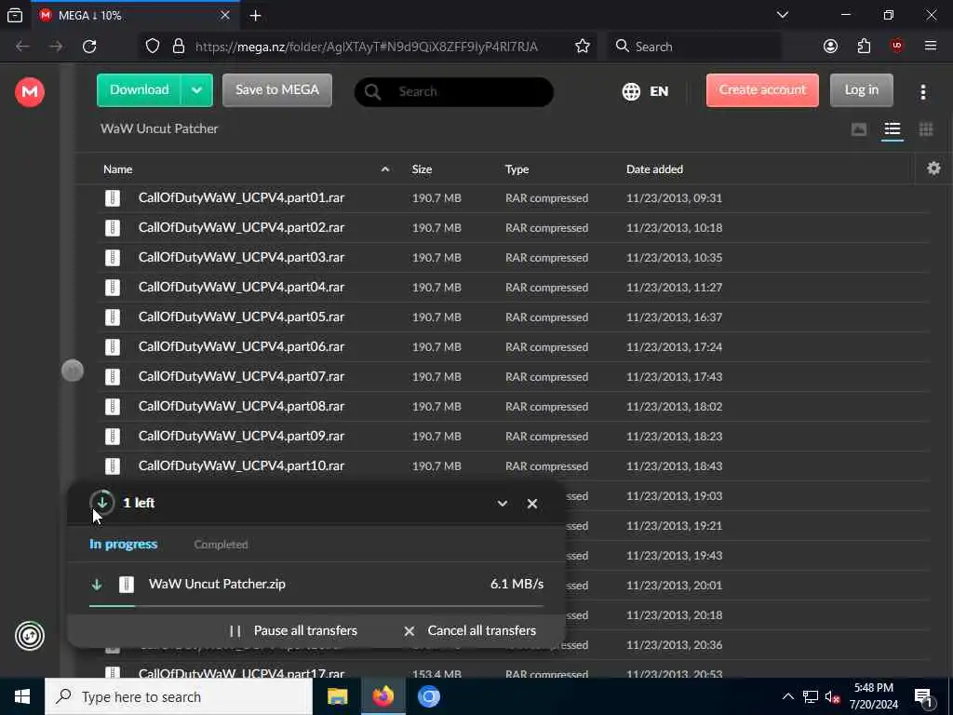
Task: Click the tracking protection shield icon
Action: click(153, 47)
